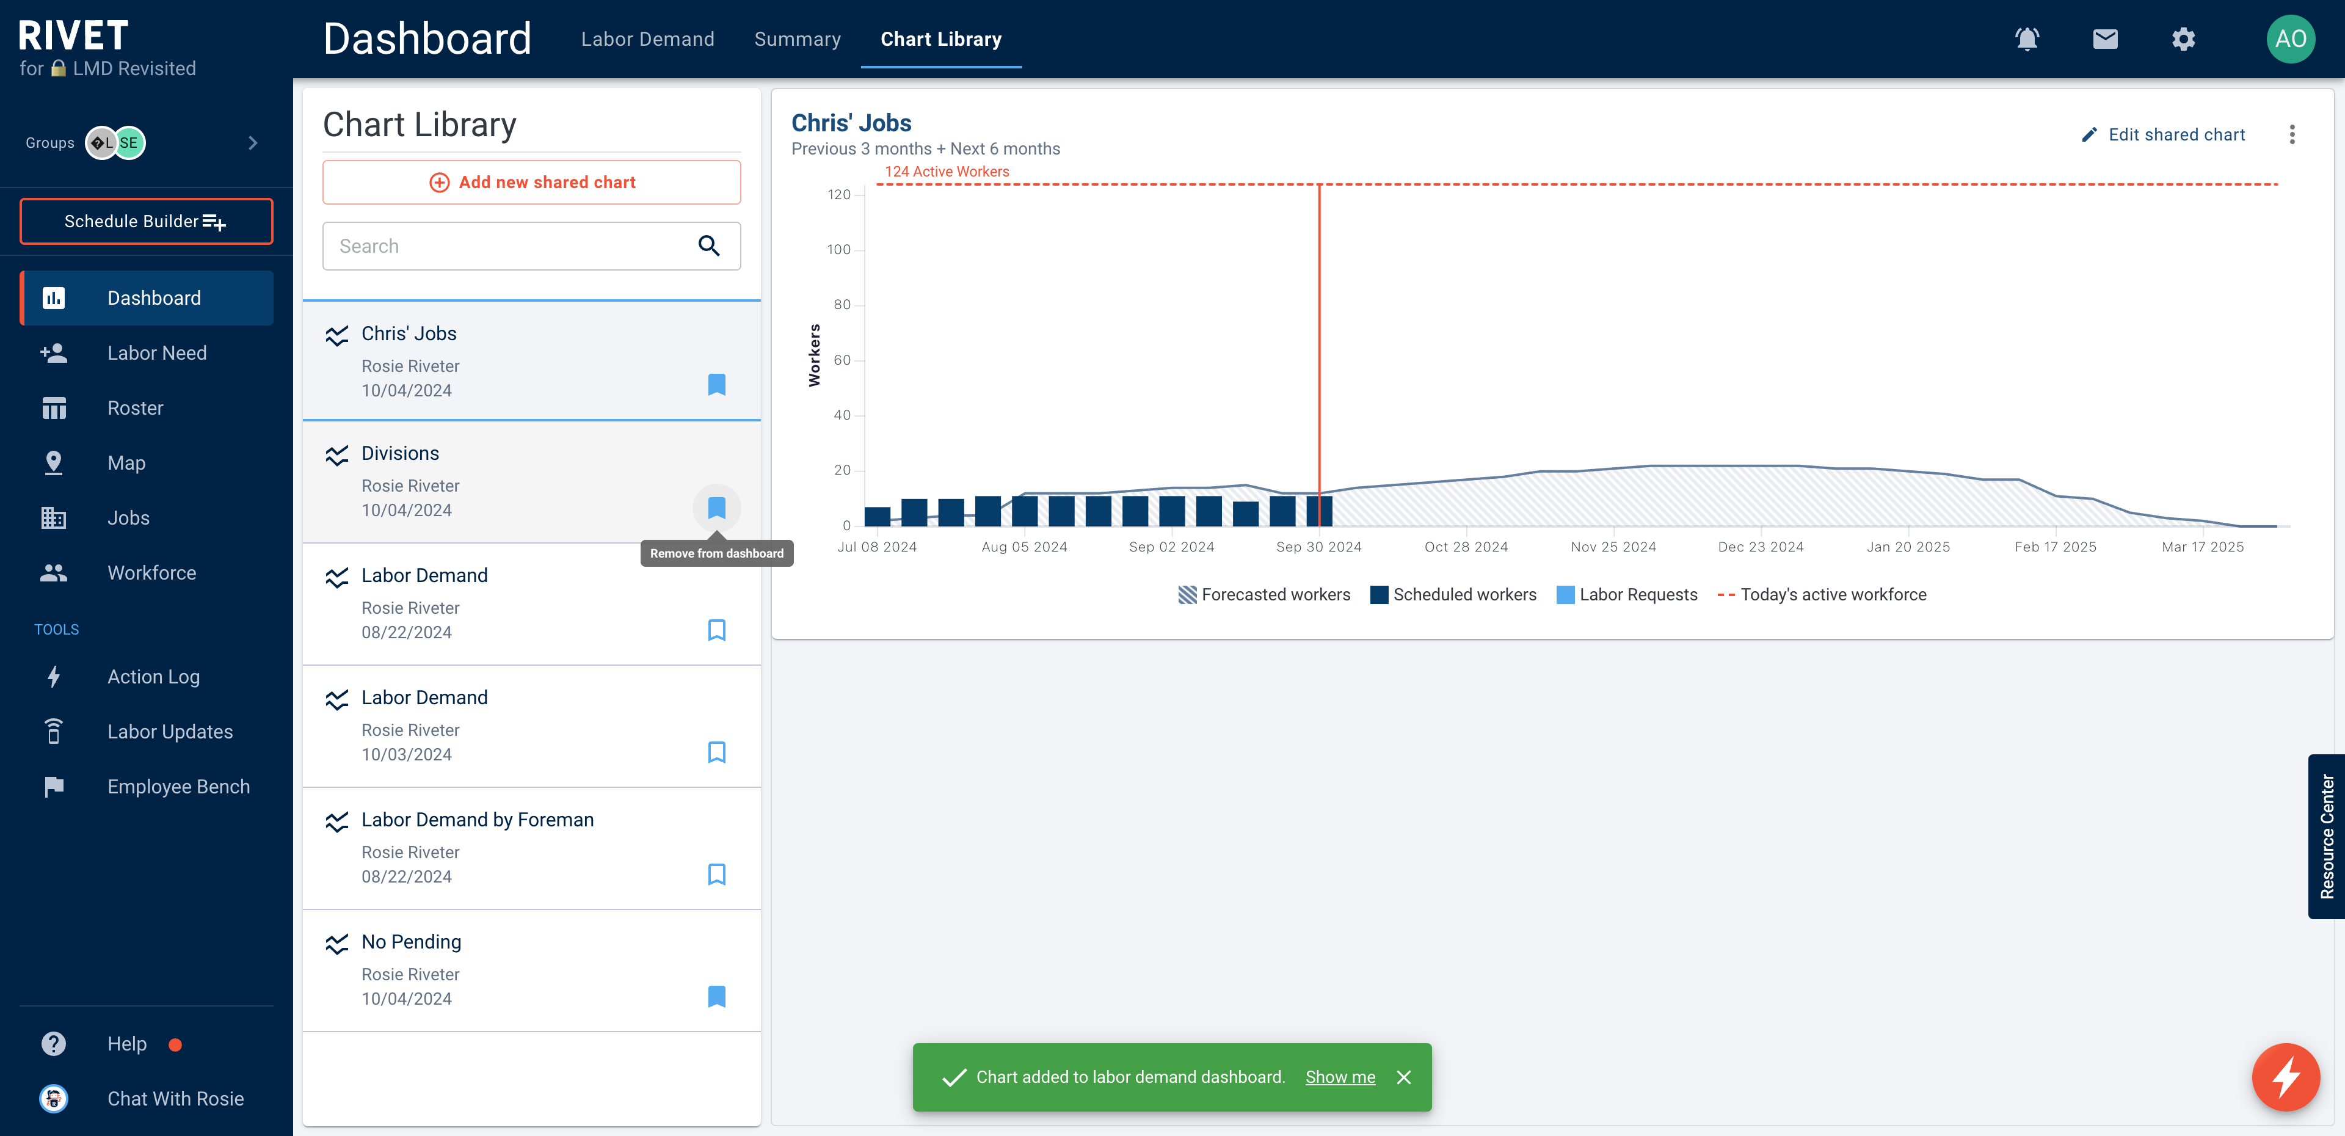Select the Labor Demand by Foreman title
Viewport: 2345px width, 1136px height.
[477, 819]
